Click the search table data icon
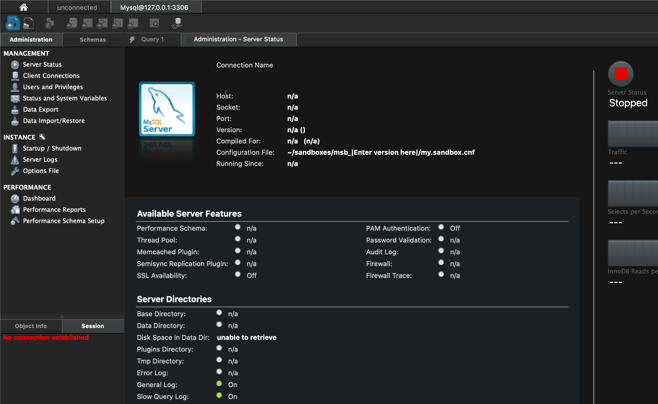This screenshot has height=404, width=658. (x=154, y=23)
